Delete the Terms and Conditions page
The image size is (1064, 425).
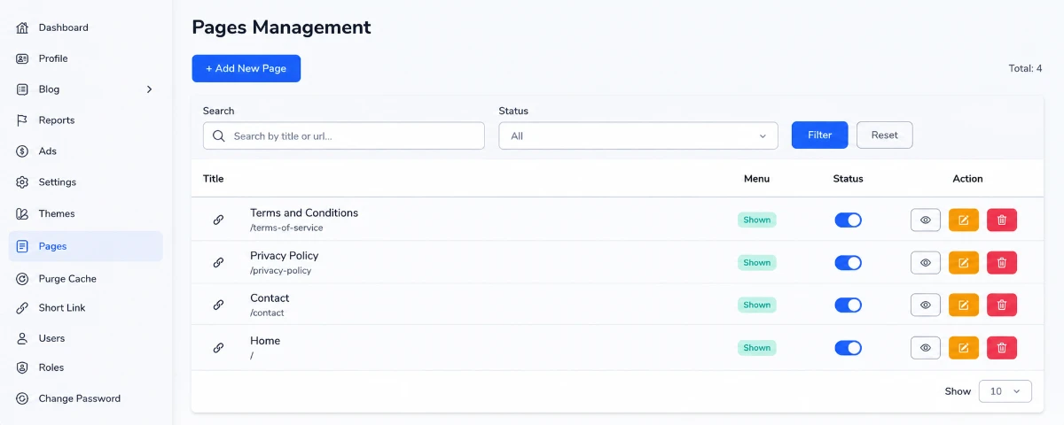coord(1002,220)
